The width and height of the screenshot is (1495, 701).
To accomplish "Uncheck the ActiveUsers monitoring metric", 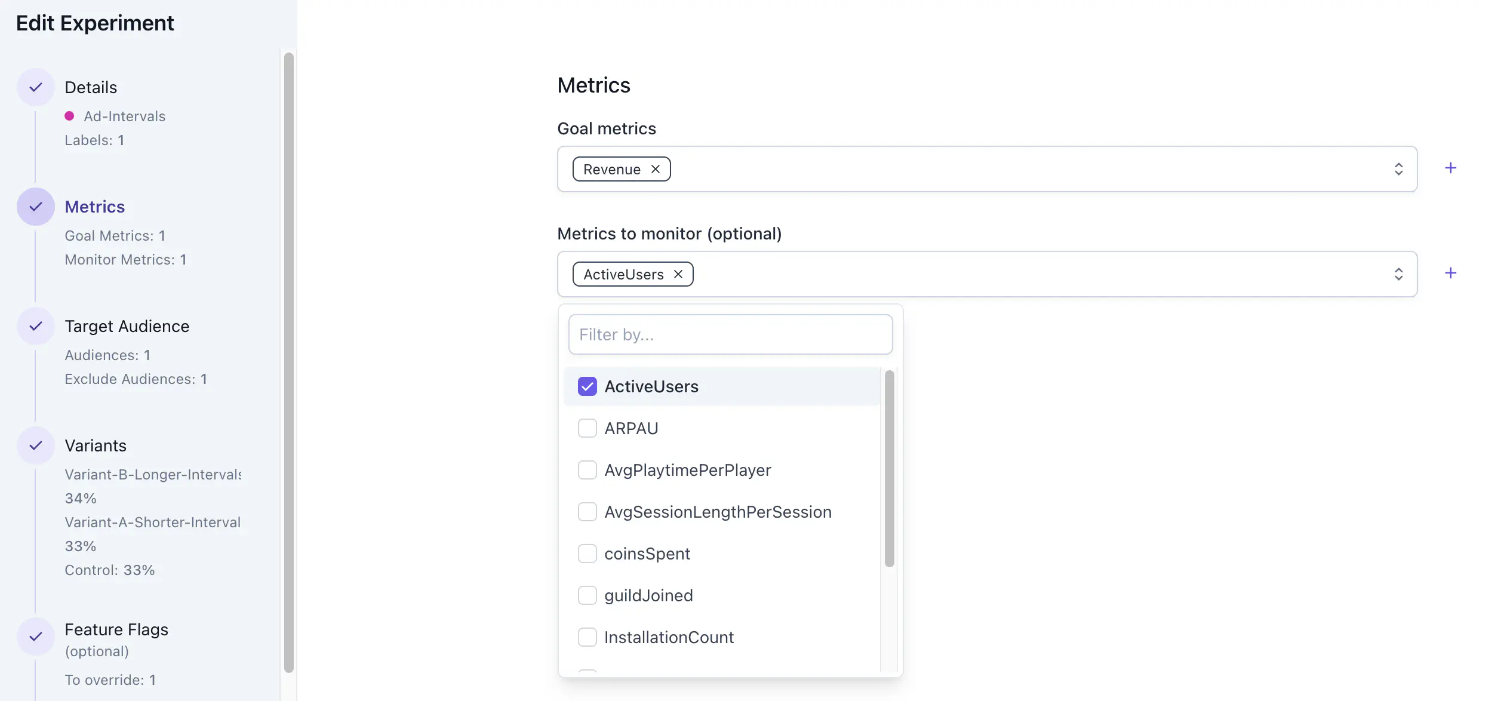I will (587, 386).
